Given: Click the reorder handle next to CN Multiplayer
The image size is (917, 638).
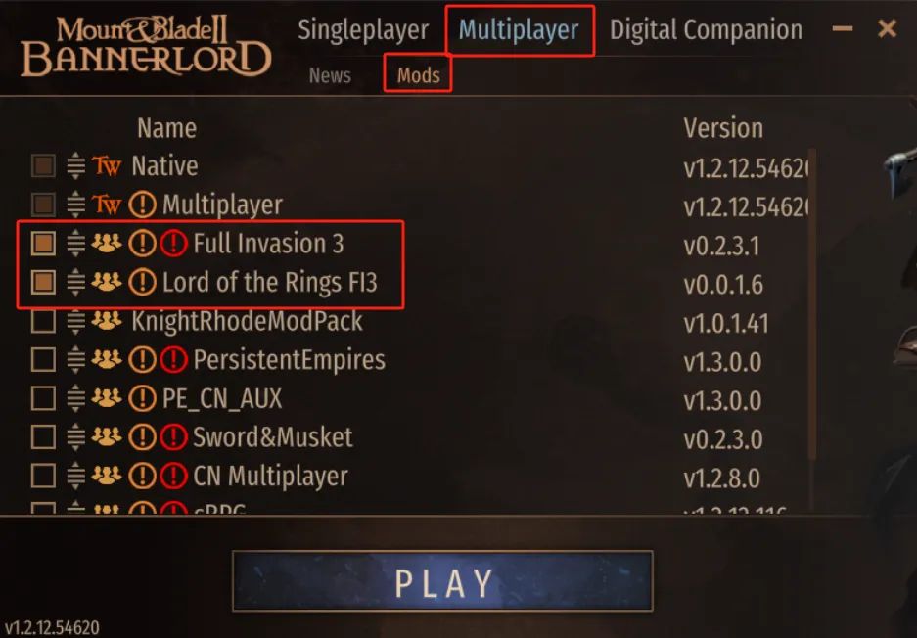Looking at the screenshot, I should [76, 476].
